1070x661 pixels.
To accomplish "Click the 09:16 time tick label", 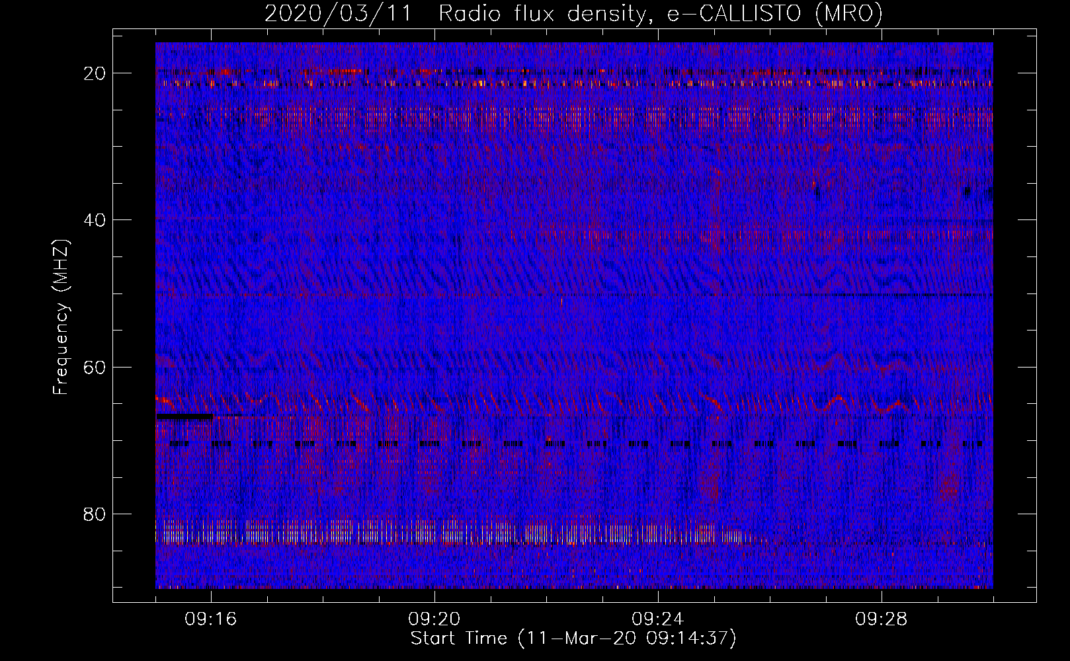I will coord(211,619).
